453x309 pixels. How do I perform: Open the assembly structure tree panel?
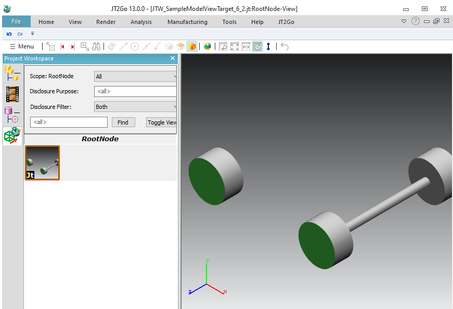tap(12, 73)
